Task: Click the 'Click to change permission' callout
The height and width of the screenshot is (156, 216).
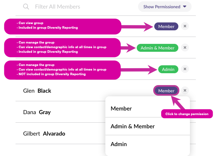Action: [x=187, y=114]
